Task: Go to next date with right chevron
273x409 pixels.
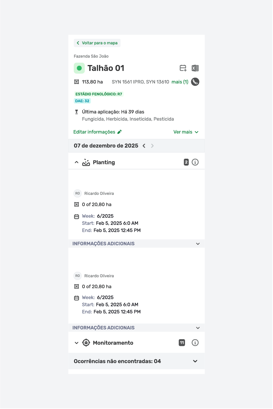Action: pos(152,146)
